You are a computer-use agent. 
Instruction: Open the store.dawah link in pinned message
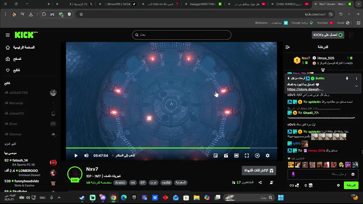(305, 89)
